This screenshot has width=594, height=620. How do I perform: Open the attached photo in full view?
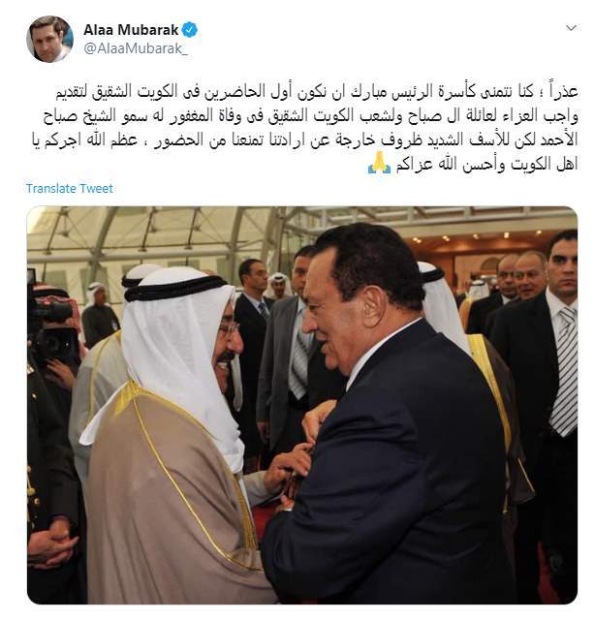pyautogui.click(x=302, y=405)
